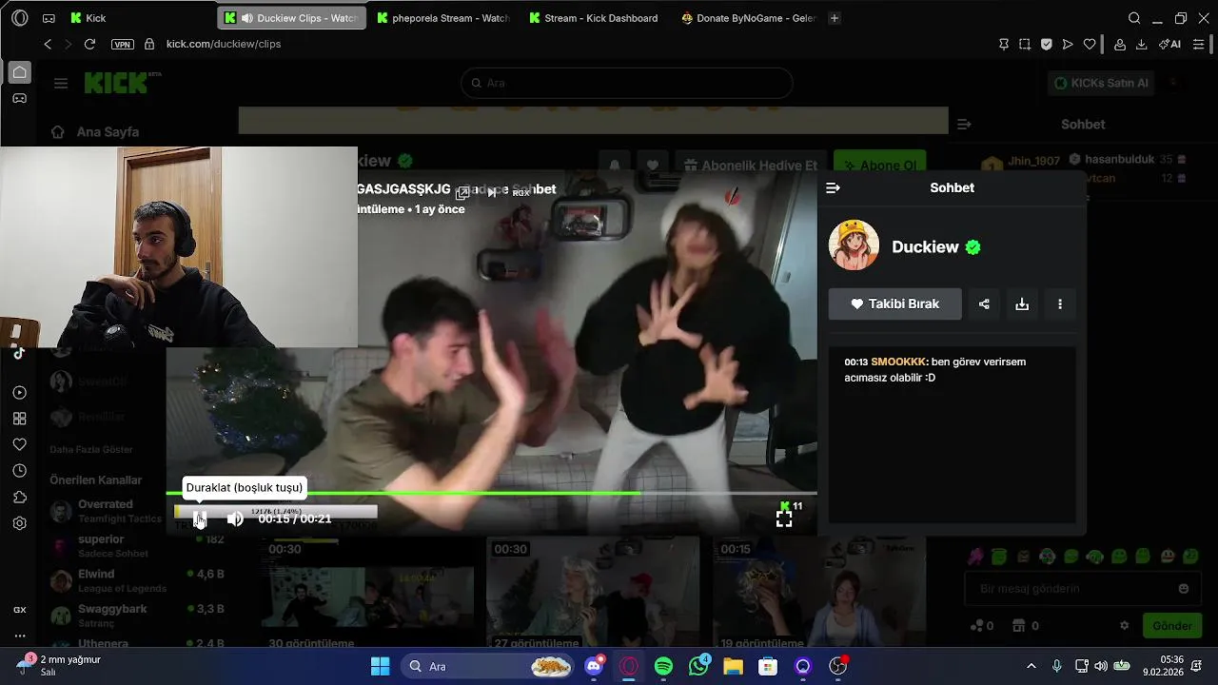Click the Kick search field Ara
This screenshot has width=1218, height=685.
(x=626, y=83)
